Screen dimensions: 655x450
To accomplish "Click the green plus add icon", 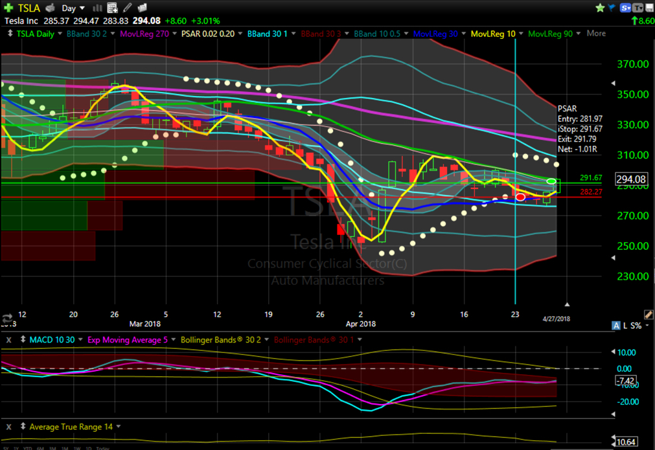I will (x=8, y=8).
